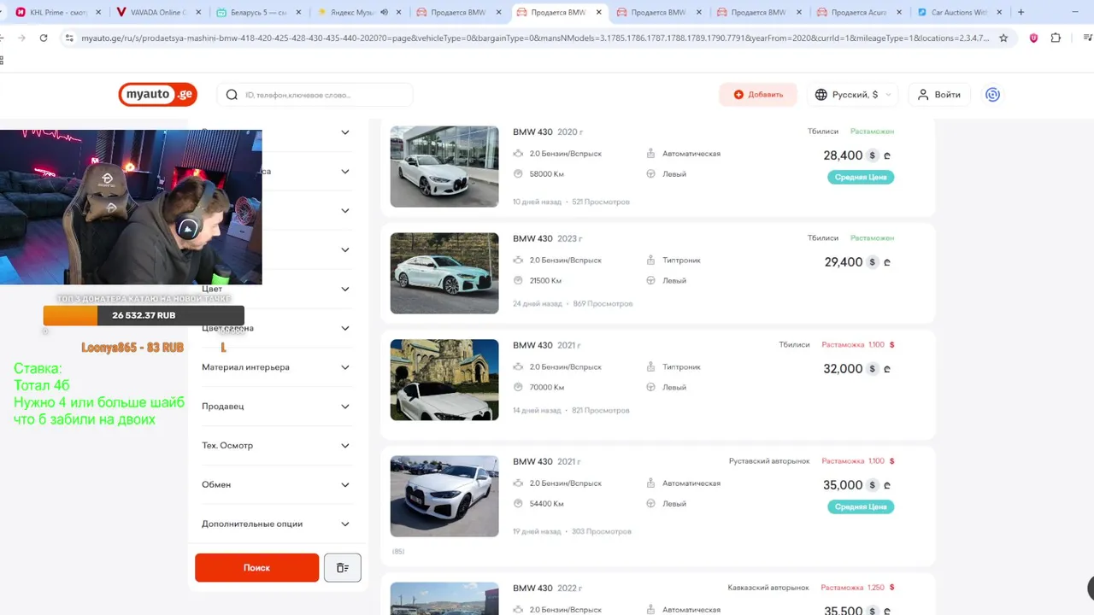Open the BMW 430 2023 listing title

[547, 238]
